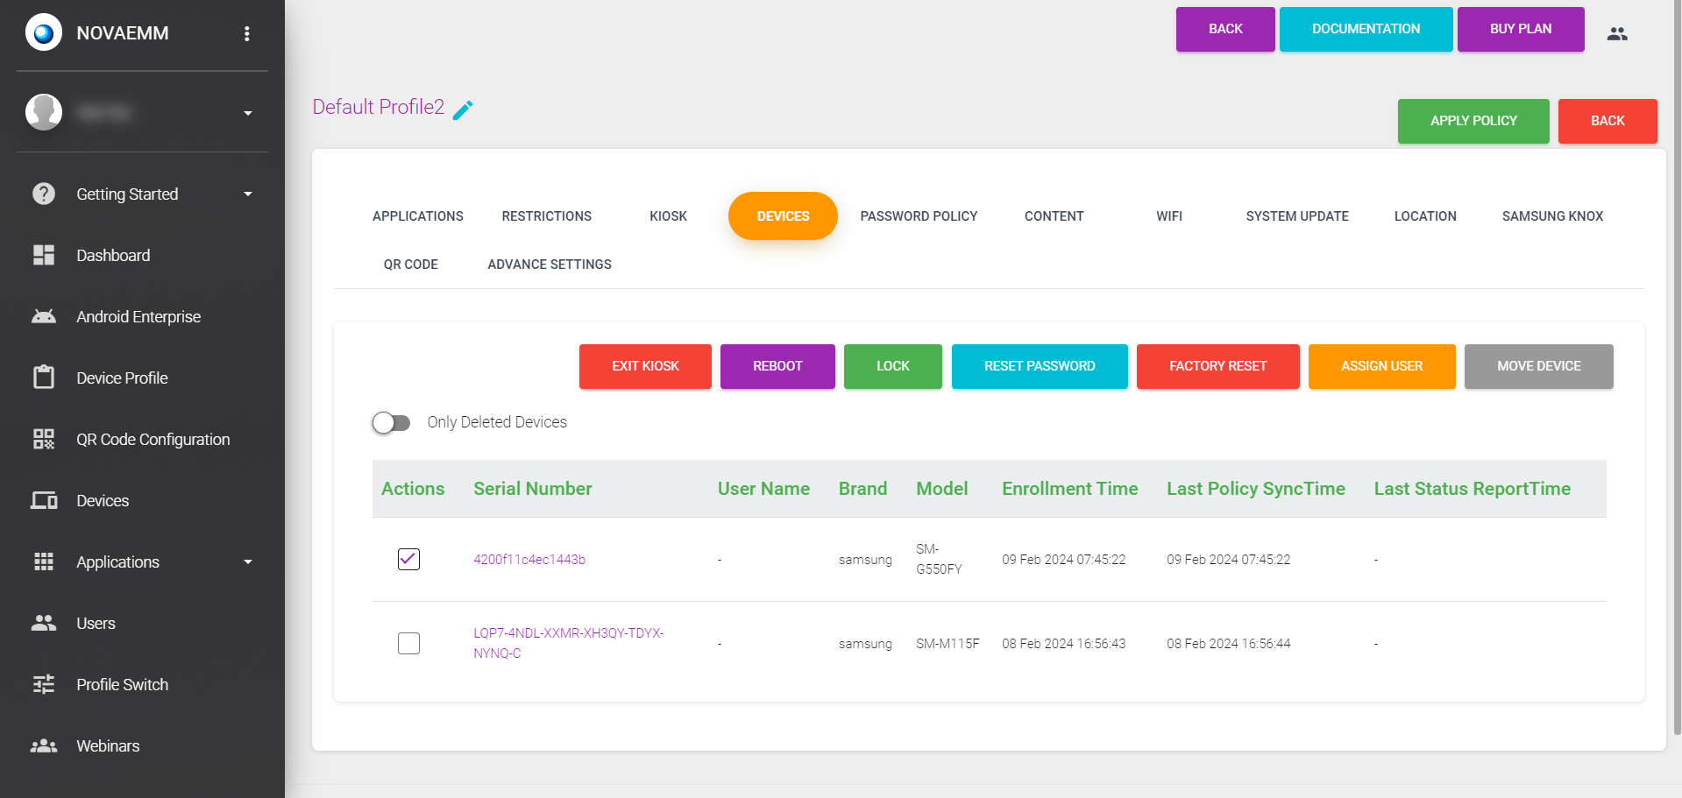Click the Applications grid icon
Screen dimensions: 1682x798
click(44, 561)
